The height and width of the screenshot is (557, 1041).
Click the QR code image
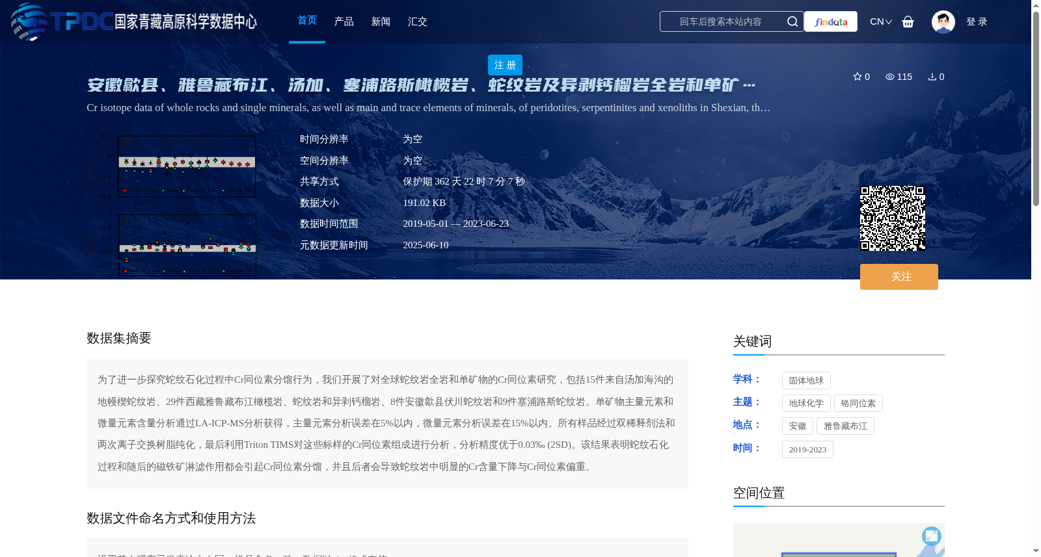coord(893,218)
